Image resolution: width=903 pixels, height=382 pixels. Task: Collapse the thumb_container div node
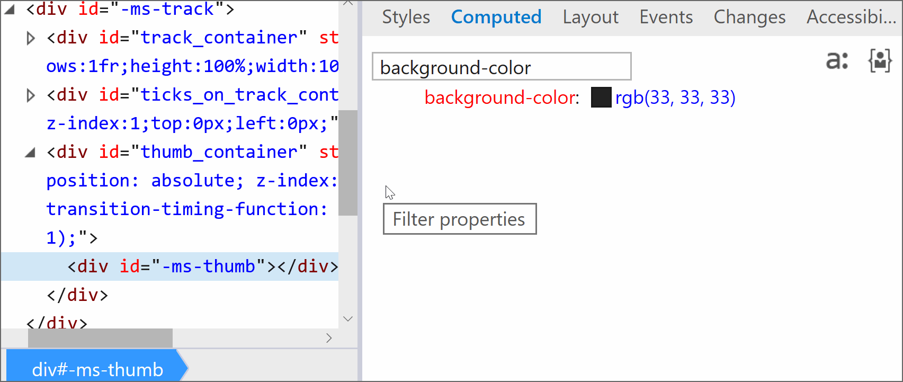[x=30, y=153]
